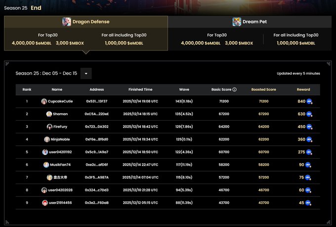The width and height of the screenshot is (336, 227).
Task: Click the Dragon Defense game icon
Action: point(67,22)
